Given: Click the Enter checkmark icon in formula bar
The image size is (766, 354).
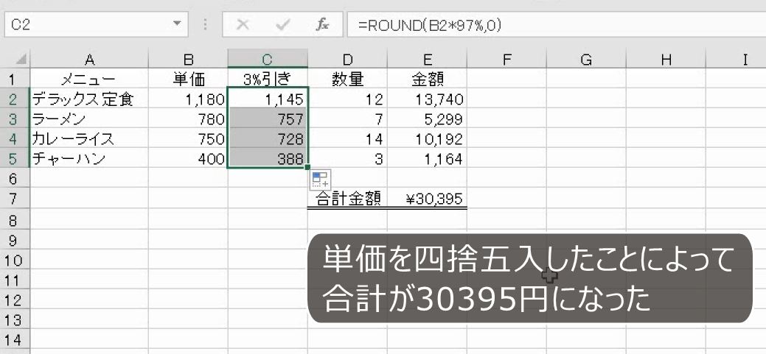Looking at the screenshot, I should click(x=283, y=25).
